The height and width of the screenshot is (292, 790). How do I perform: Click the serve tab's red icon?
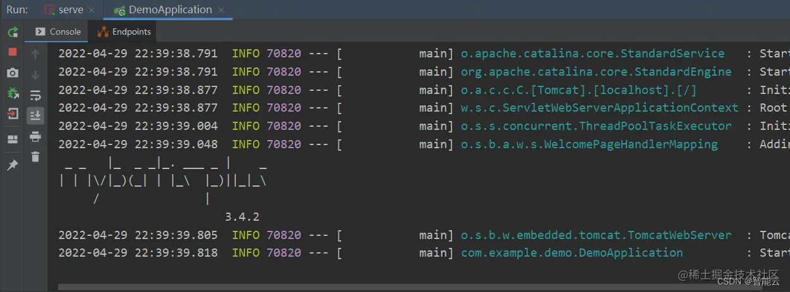click(x=50, y=11)
